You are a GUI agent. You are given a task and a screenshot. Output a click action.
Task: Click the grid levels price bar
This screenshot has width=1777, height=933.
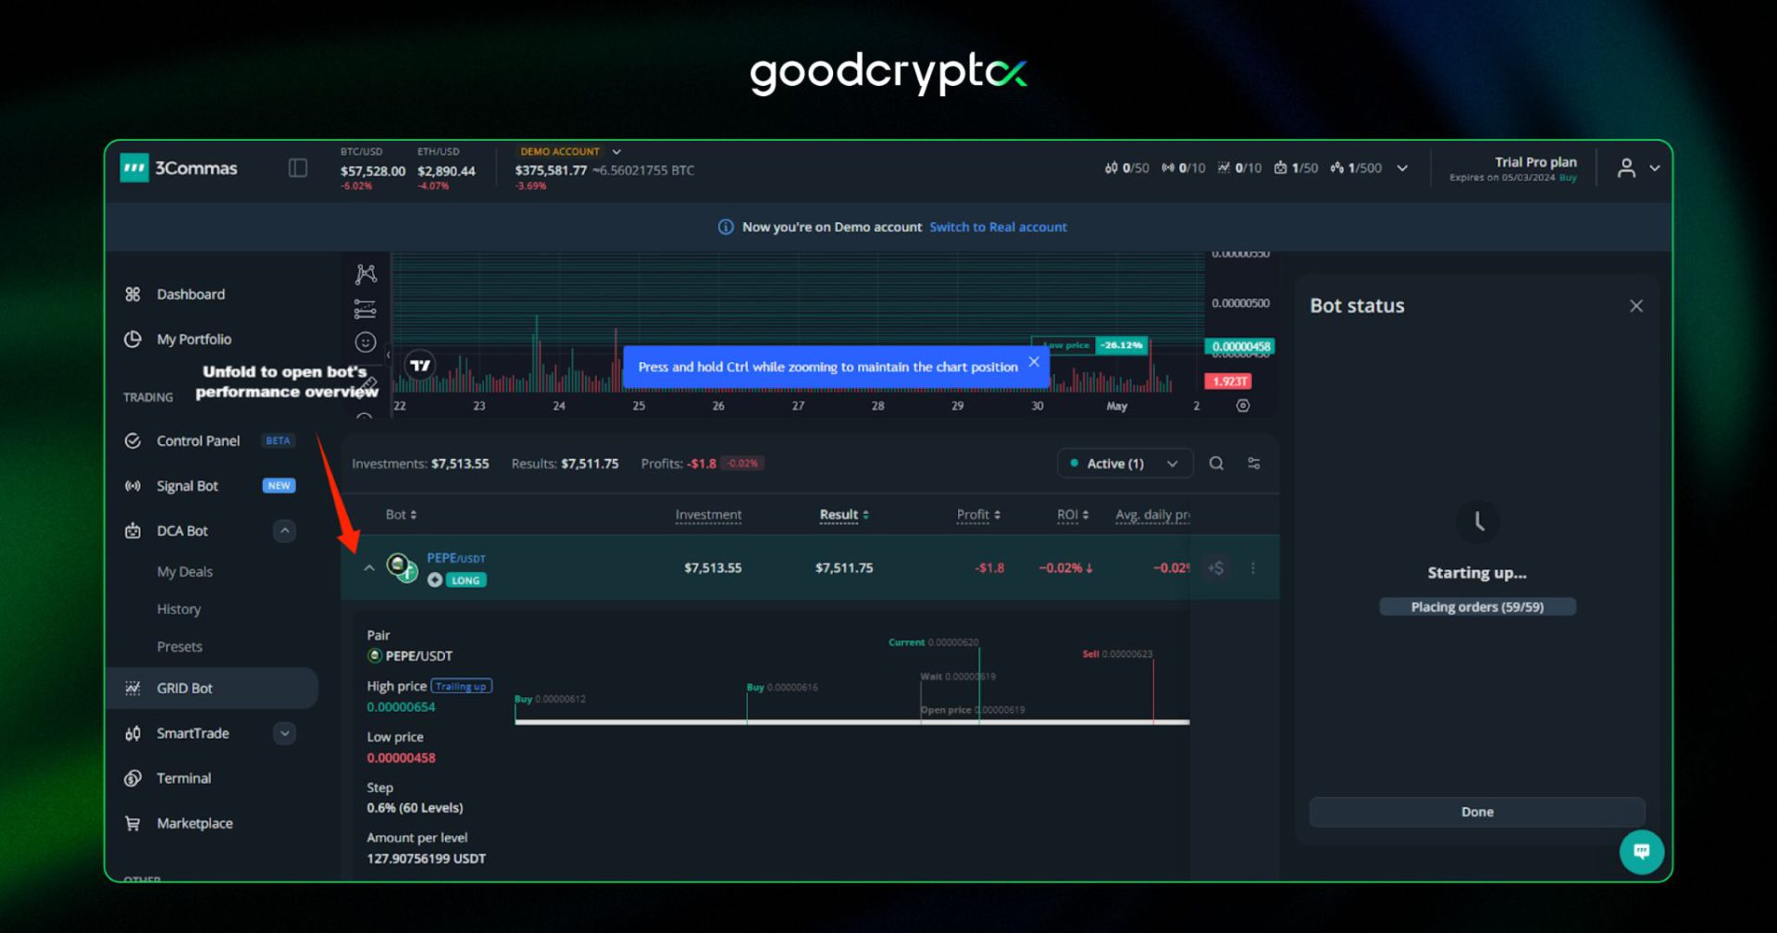tap(851, 721)
